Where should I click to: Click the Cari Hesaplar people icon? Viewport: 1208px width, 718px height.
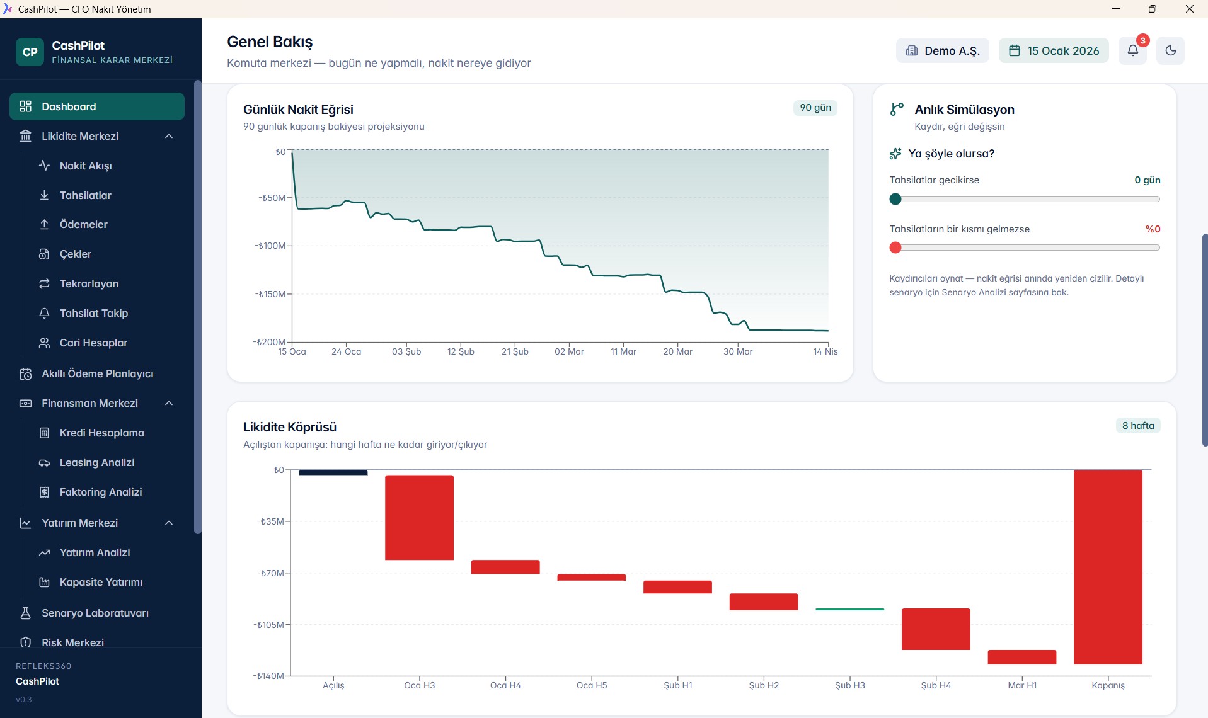(x=44, y=343)
